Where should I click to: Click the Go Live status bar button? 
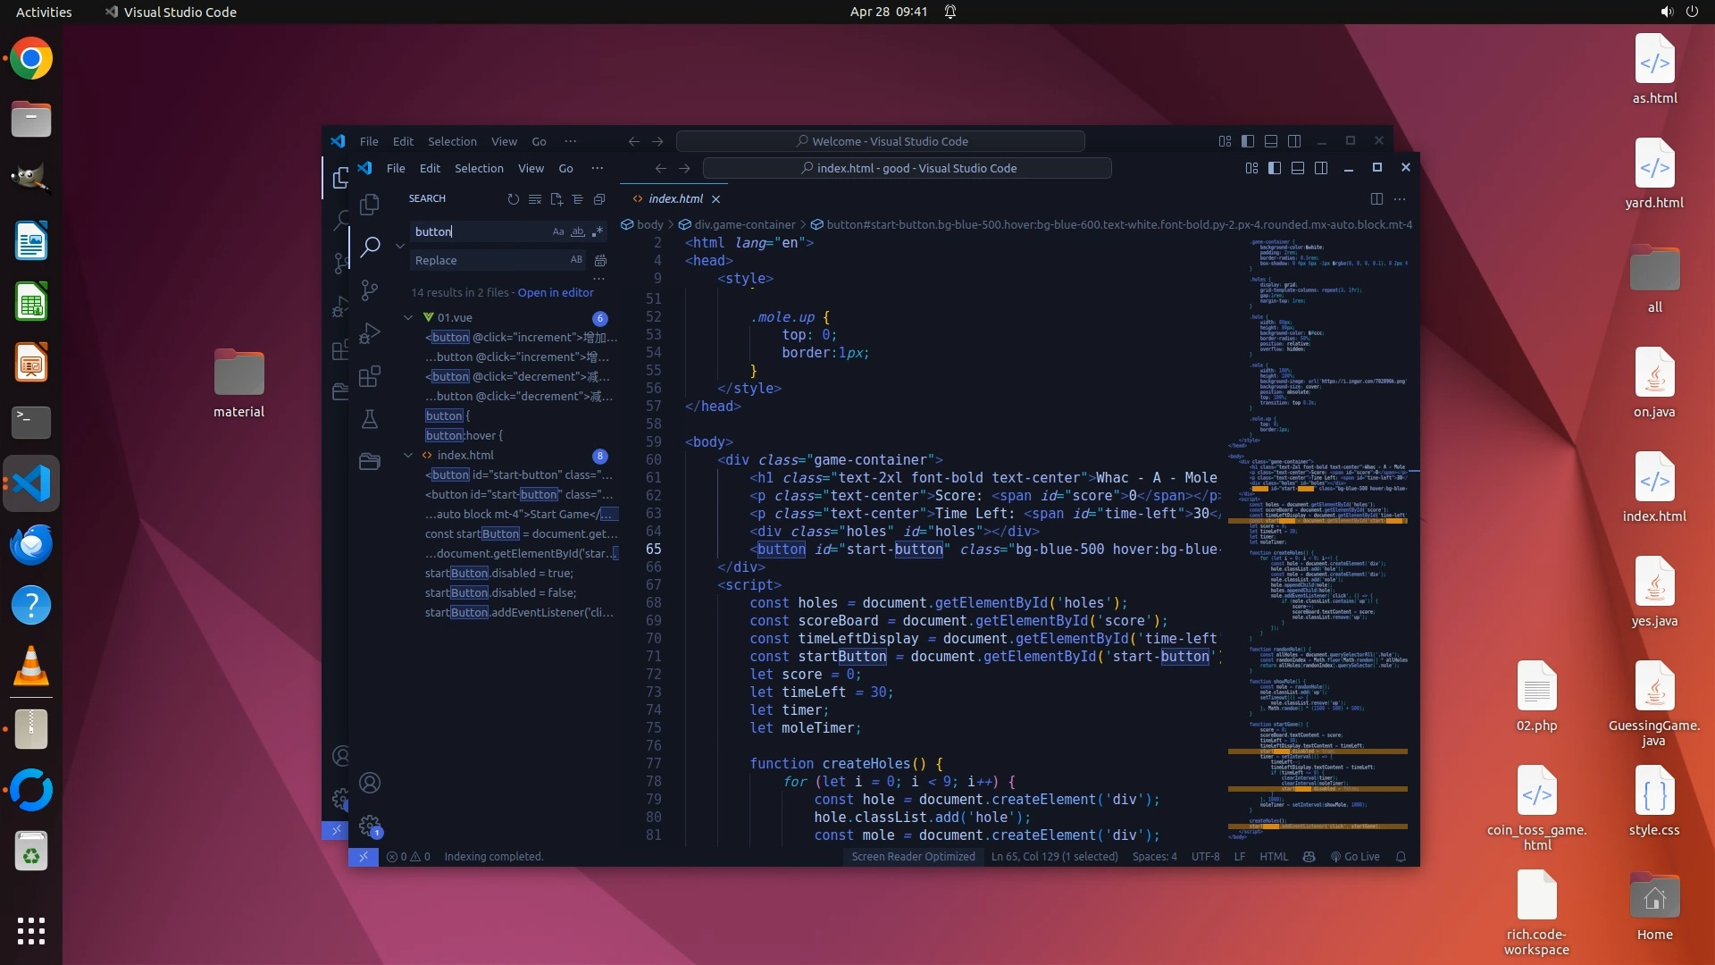coord(1355,856)
